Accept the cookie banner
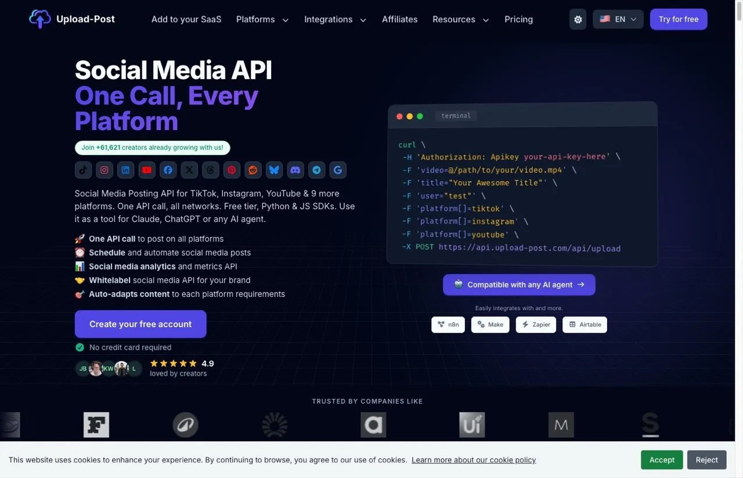This screenshot has width=743, height=478. (662, 459)
